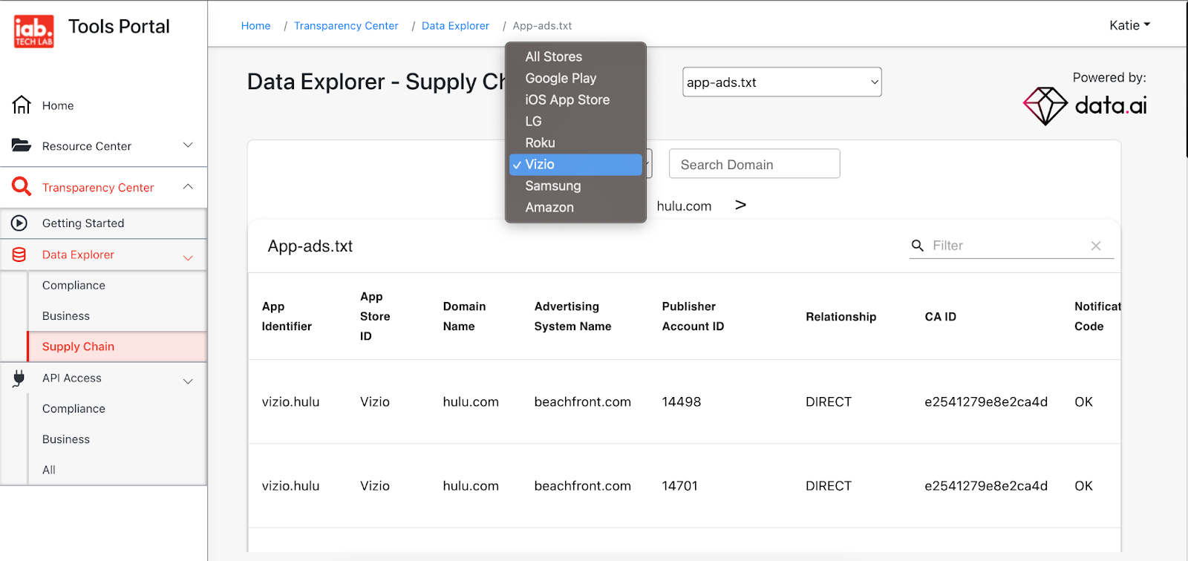Viewport: 1188px width, 561px height.
Task: Toggle the API Access submenu chevron
Action: coord(188,381)
